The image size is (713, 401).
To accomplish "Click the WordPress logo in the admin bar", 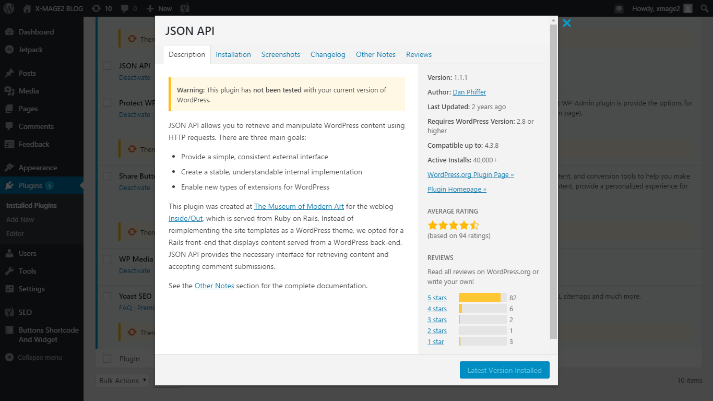I will (x=9, y=8).
